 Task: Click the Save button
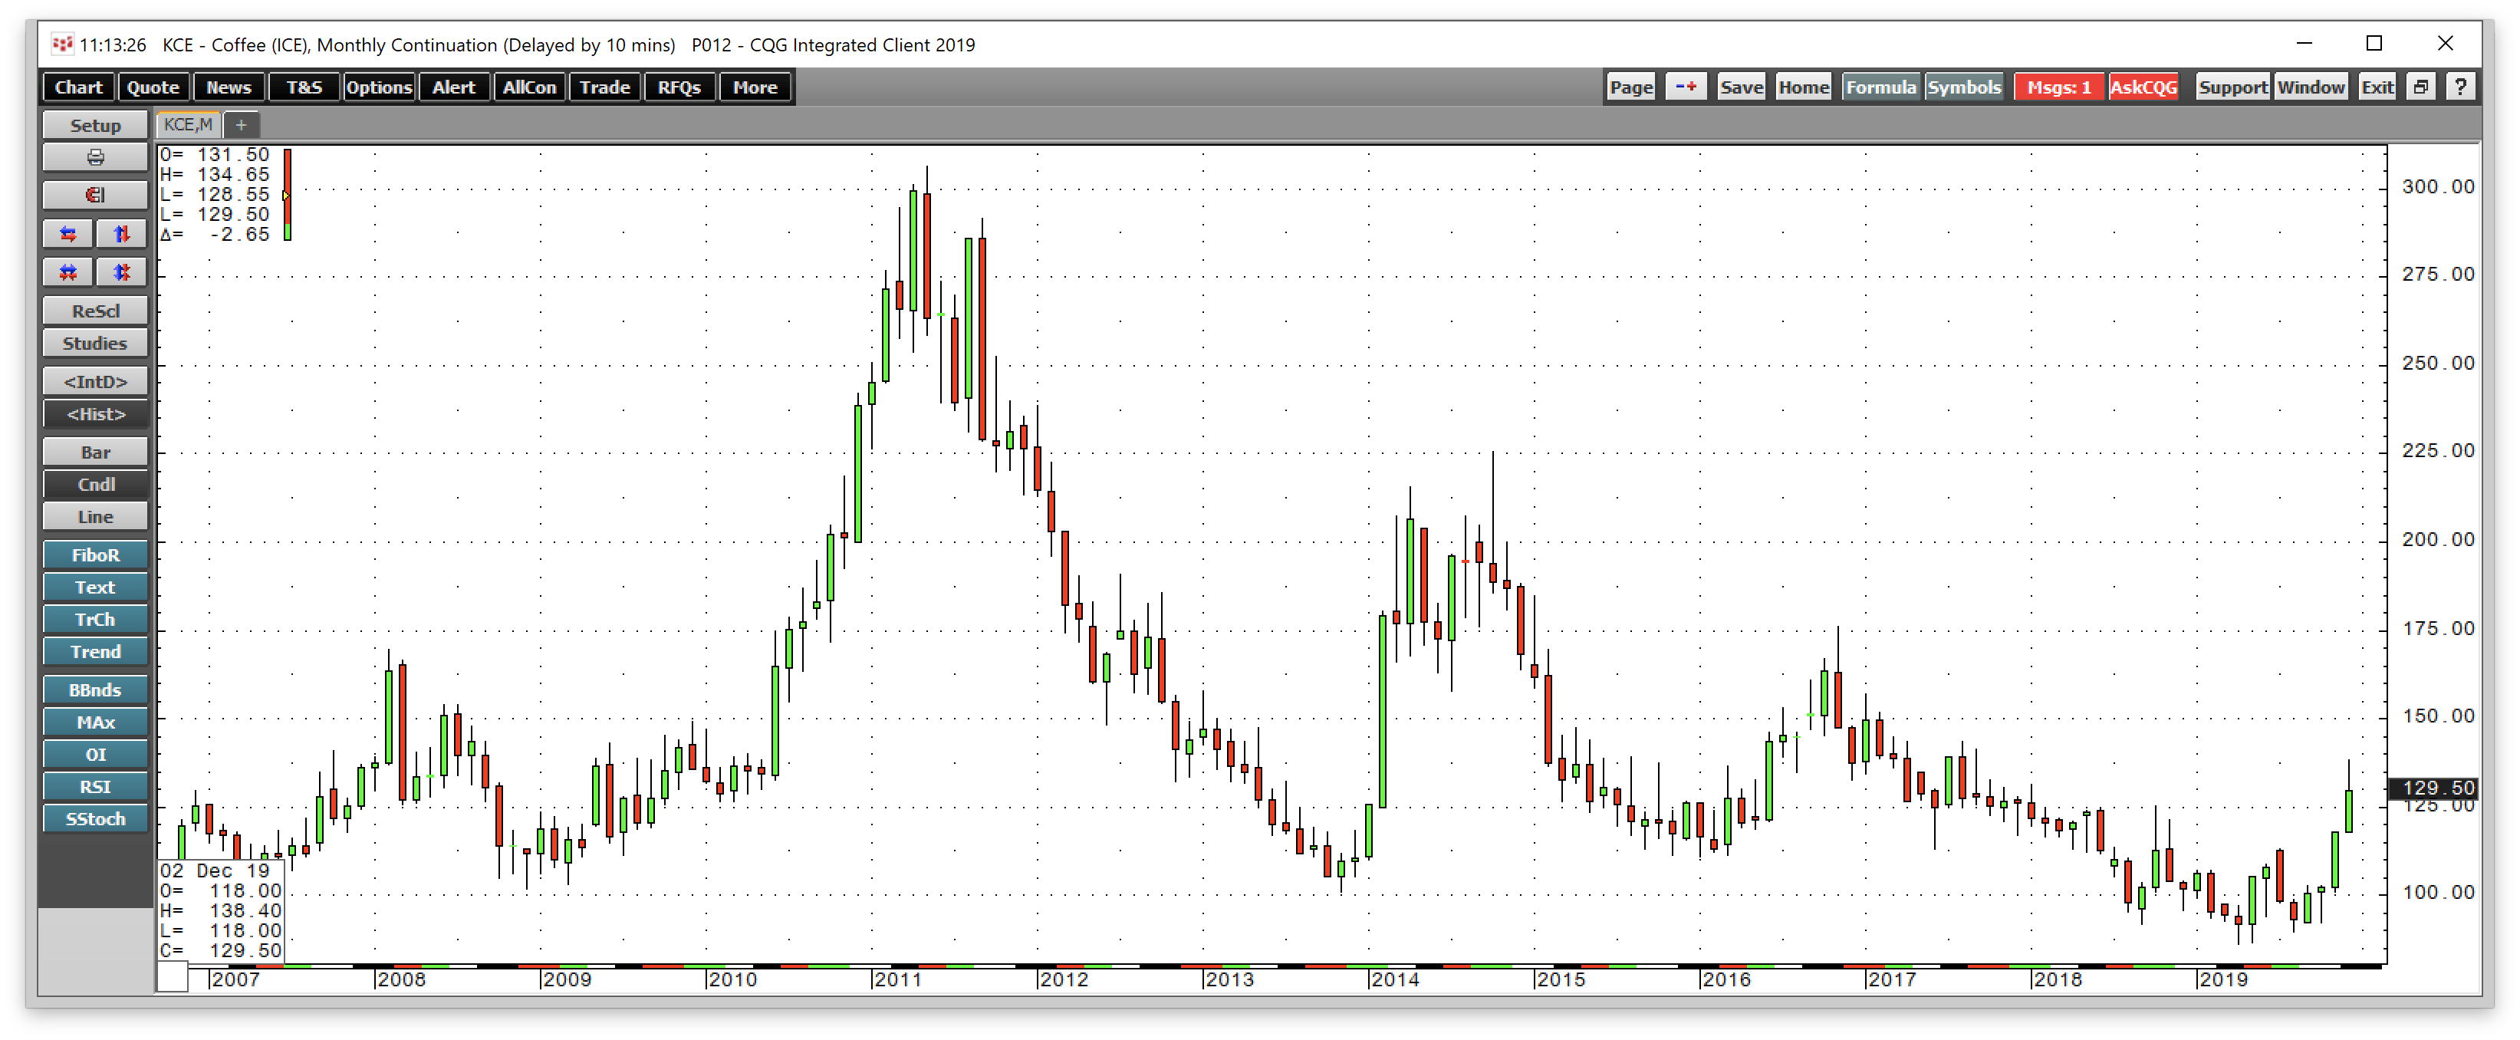1742,87
